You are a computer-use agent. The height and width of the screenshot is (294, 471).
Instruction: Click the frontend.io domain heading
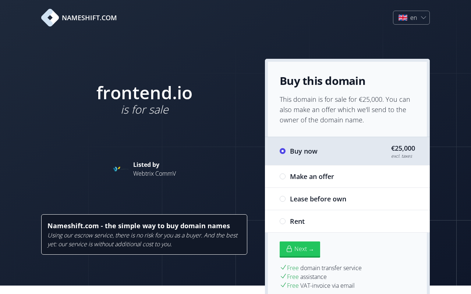[144, 93]
